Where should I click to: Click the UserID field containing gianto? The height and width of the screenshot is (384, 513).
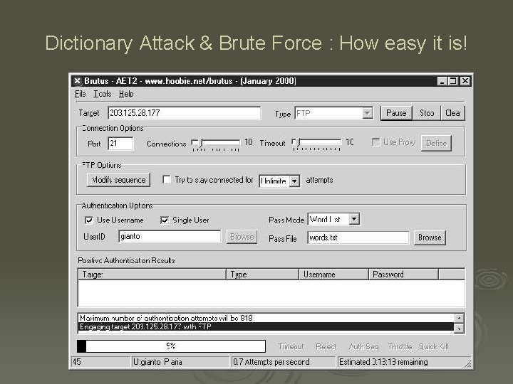170,236
